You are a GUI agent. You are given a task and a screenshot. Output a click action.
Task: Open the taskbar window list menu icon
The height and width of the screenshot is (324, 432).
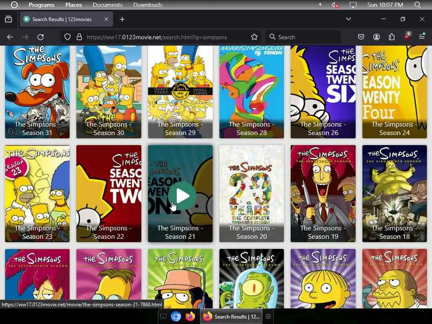point(268,316)
